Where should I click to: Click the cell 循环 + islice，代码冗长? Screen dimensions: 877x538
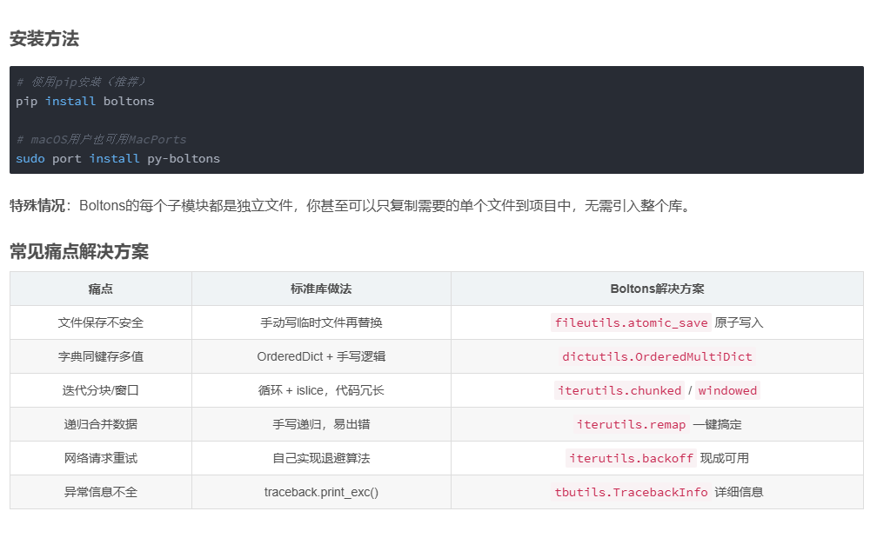pyautogui.click(x=321, y=390)
